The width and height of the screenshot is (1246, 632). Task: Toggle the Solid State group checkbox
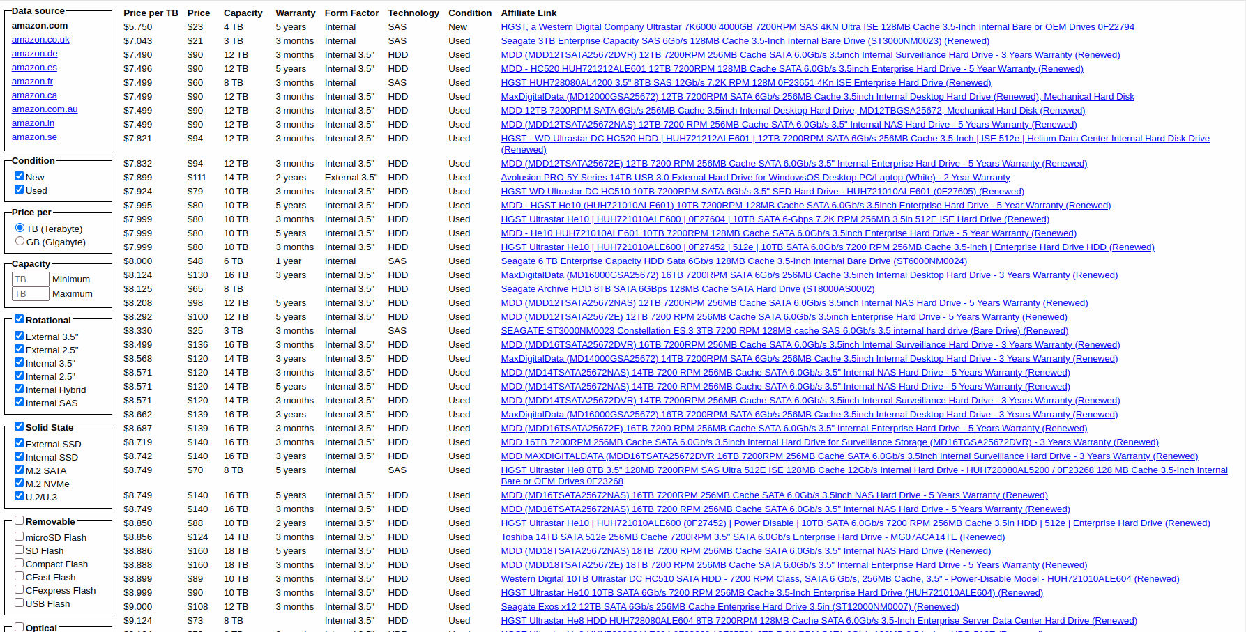pos(20,426)
